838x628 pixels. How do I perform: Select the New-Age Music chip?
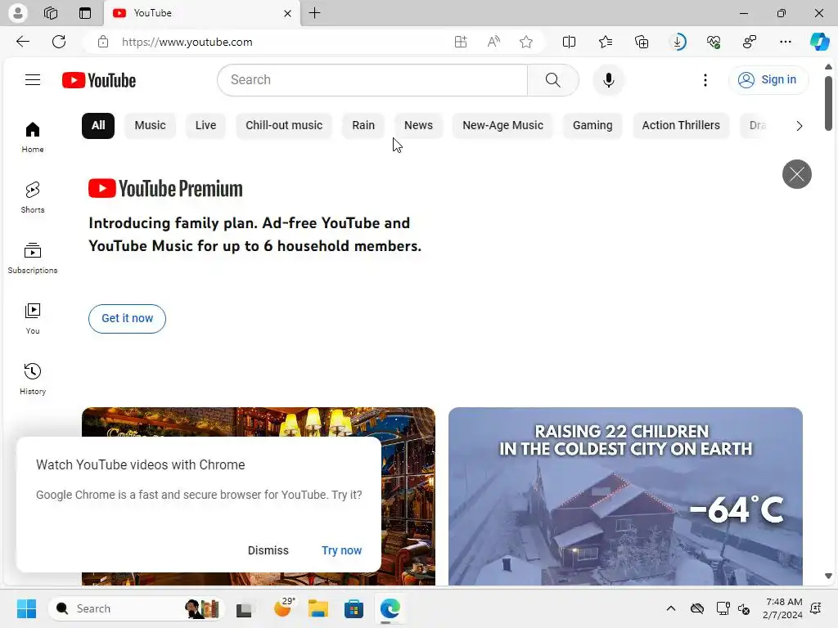(x=503, y=125)
